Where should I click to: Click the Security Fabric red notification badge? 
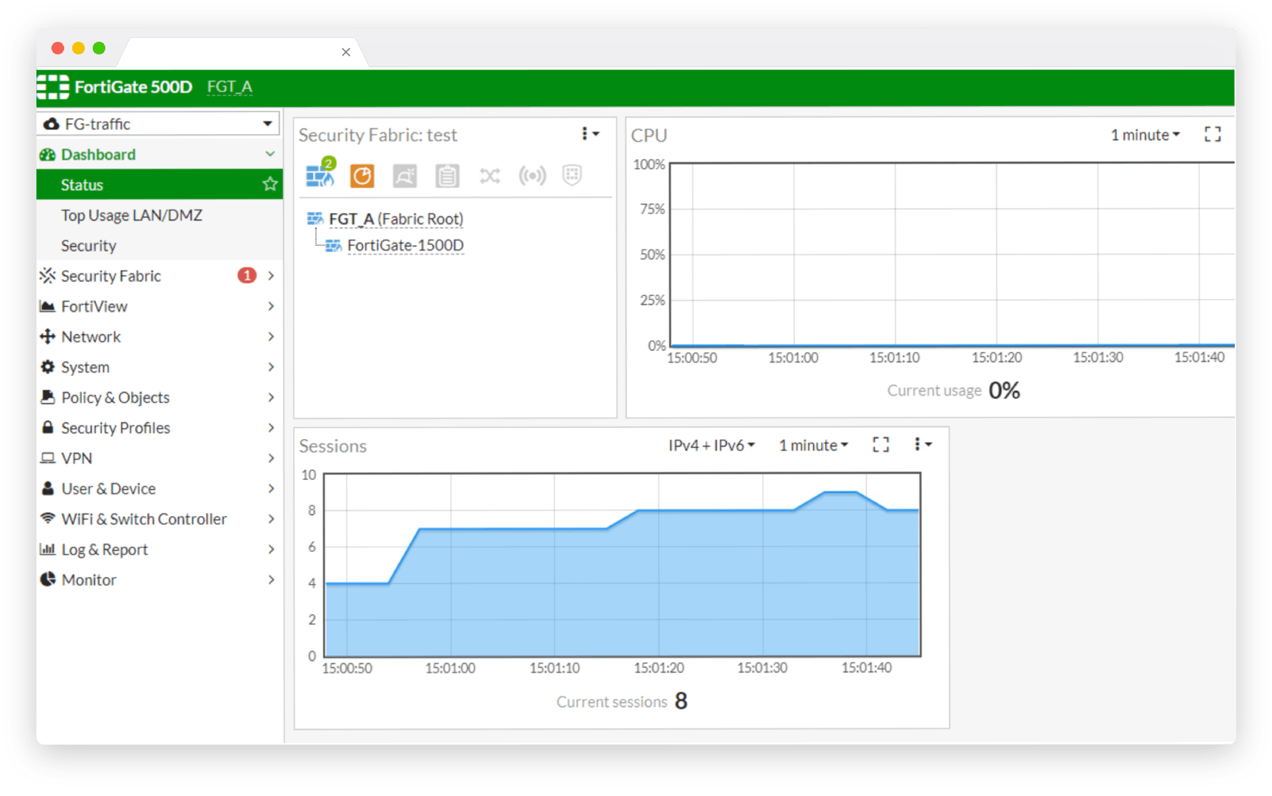(246, 275)
